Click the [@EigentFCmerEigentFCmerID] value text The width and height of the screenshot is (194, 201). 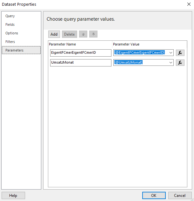139,52
